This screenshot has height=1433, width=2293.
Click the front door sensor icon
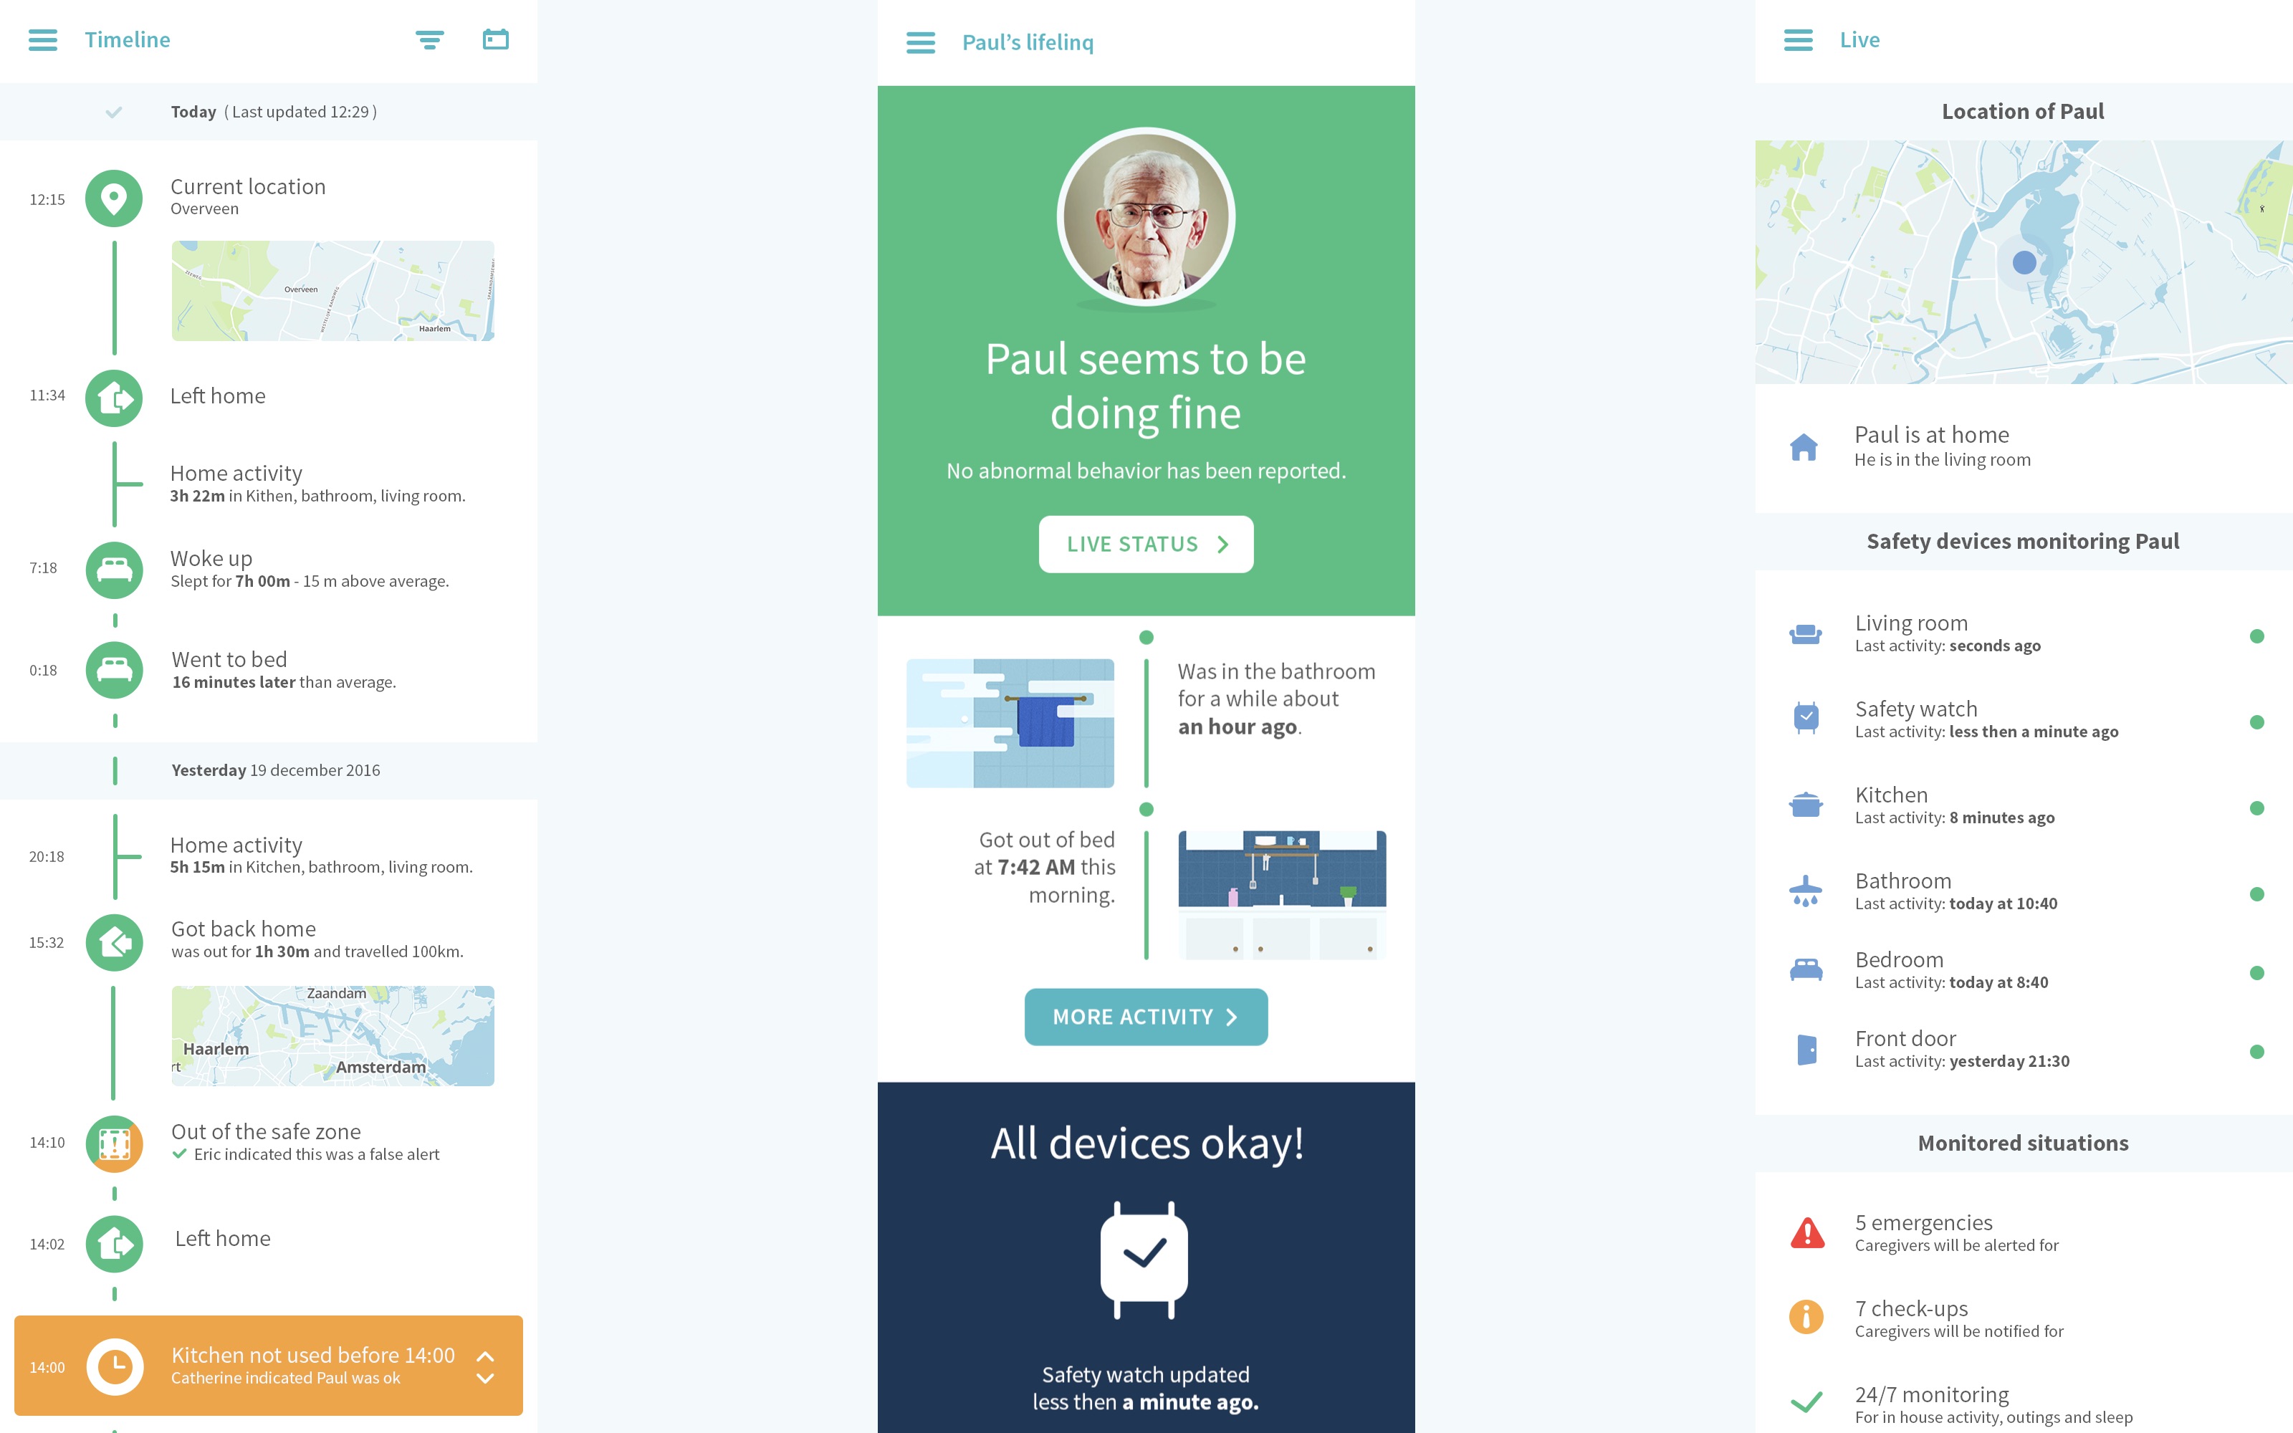point(1803,1048)
